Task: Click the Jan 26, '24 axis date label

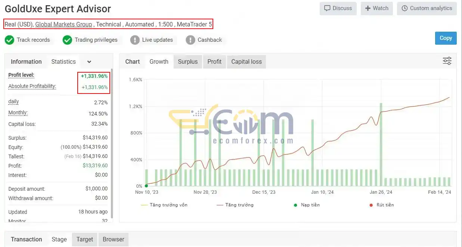Action: coord(381,192)
